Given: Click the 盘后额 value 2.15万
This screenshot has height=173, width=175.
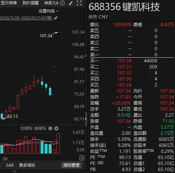Looking at the screenshot, I should tap(167, 133).
